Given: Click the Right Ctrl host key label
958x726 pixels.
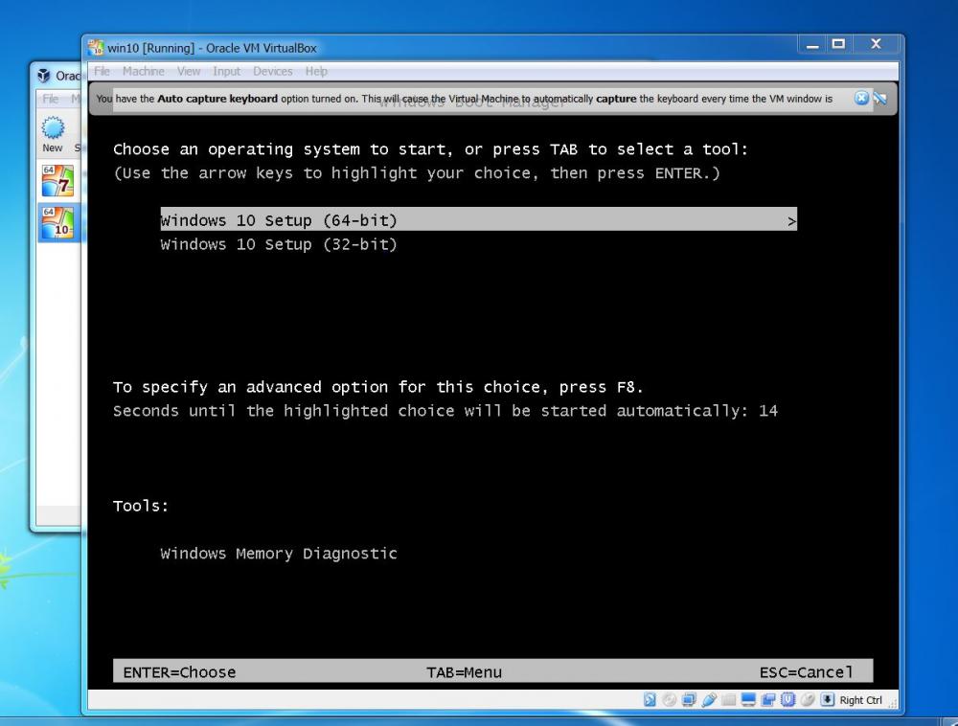Looking at the screenshot, I should [861, 700].
